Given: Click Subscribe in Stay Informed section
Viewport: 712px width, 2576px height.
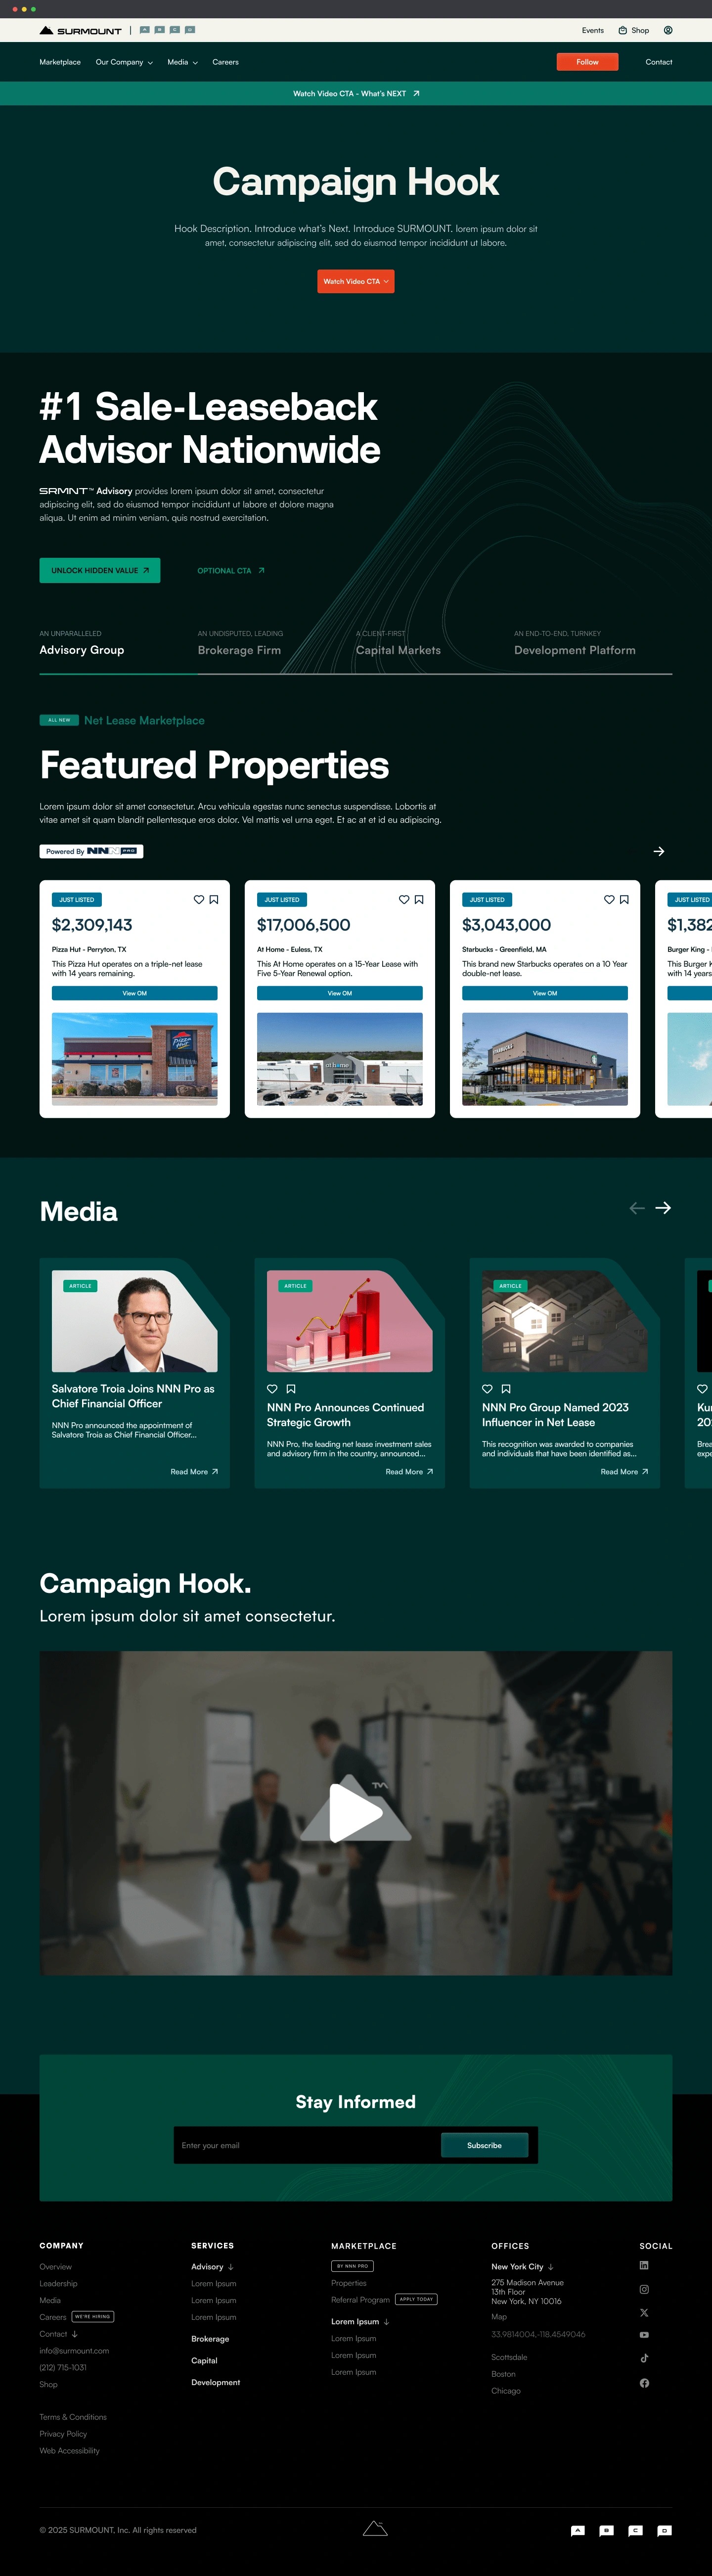Looking at the screenshot, I should click(x=484, y=2145).
